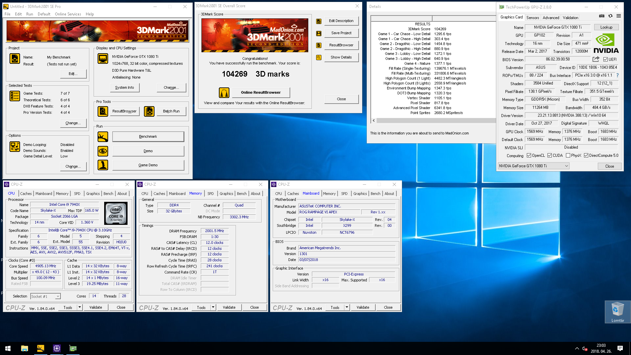631x355 pixels.
Task: Click the Online ResultBrowser button
Action: pyautogui.click(x=261, y=93)
